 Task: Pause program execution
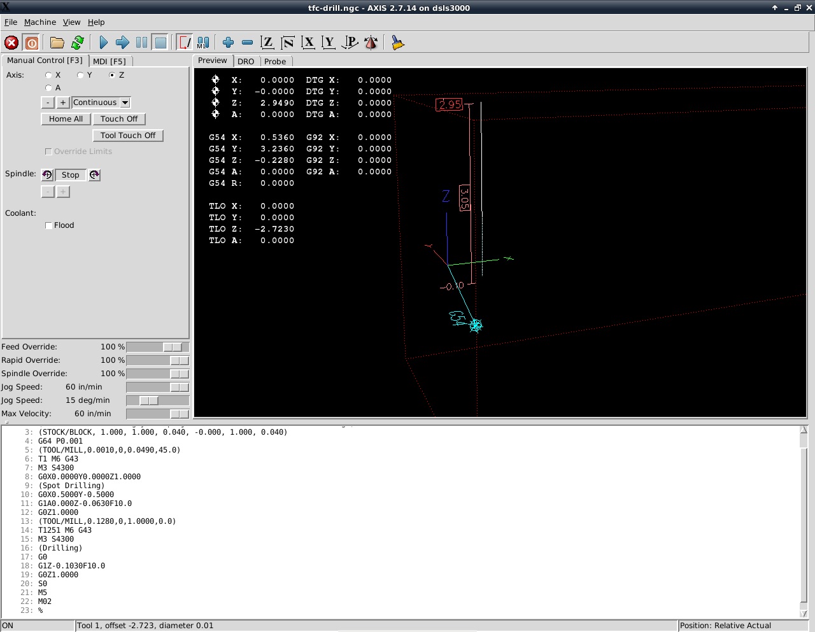pos(141,43)
